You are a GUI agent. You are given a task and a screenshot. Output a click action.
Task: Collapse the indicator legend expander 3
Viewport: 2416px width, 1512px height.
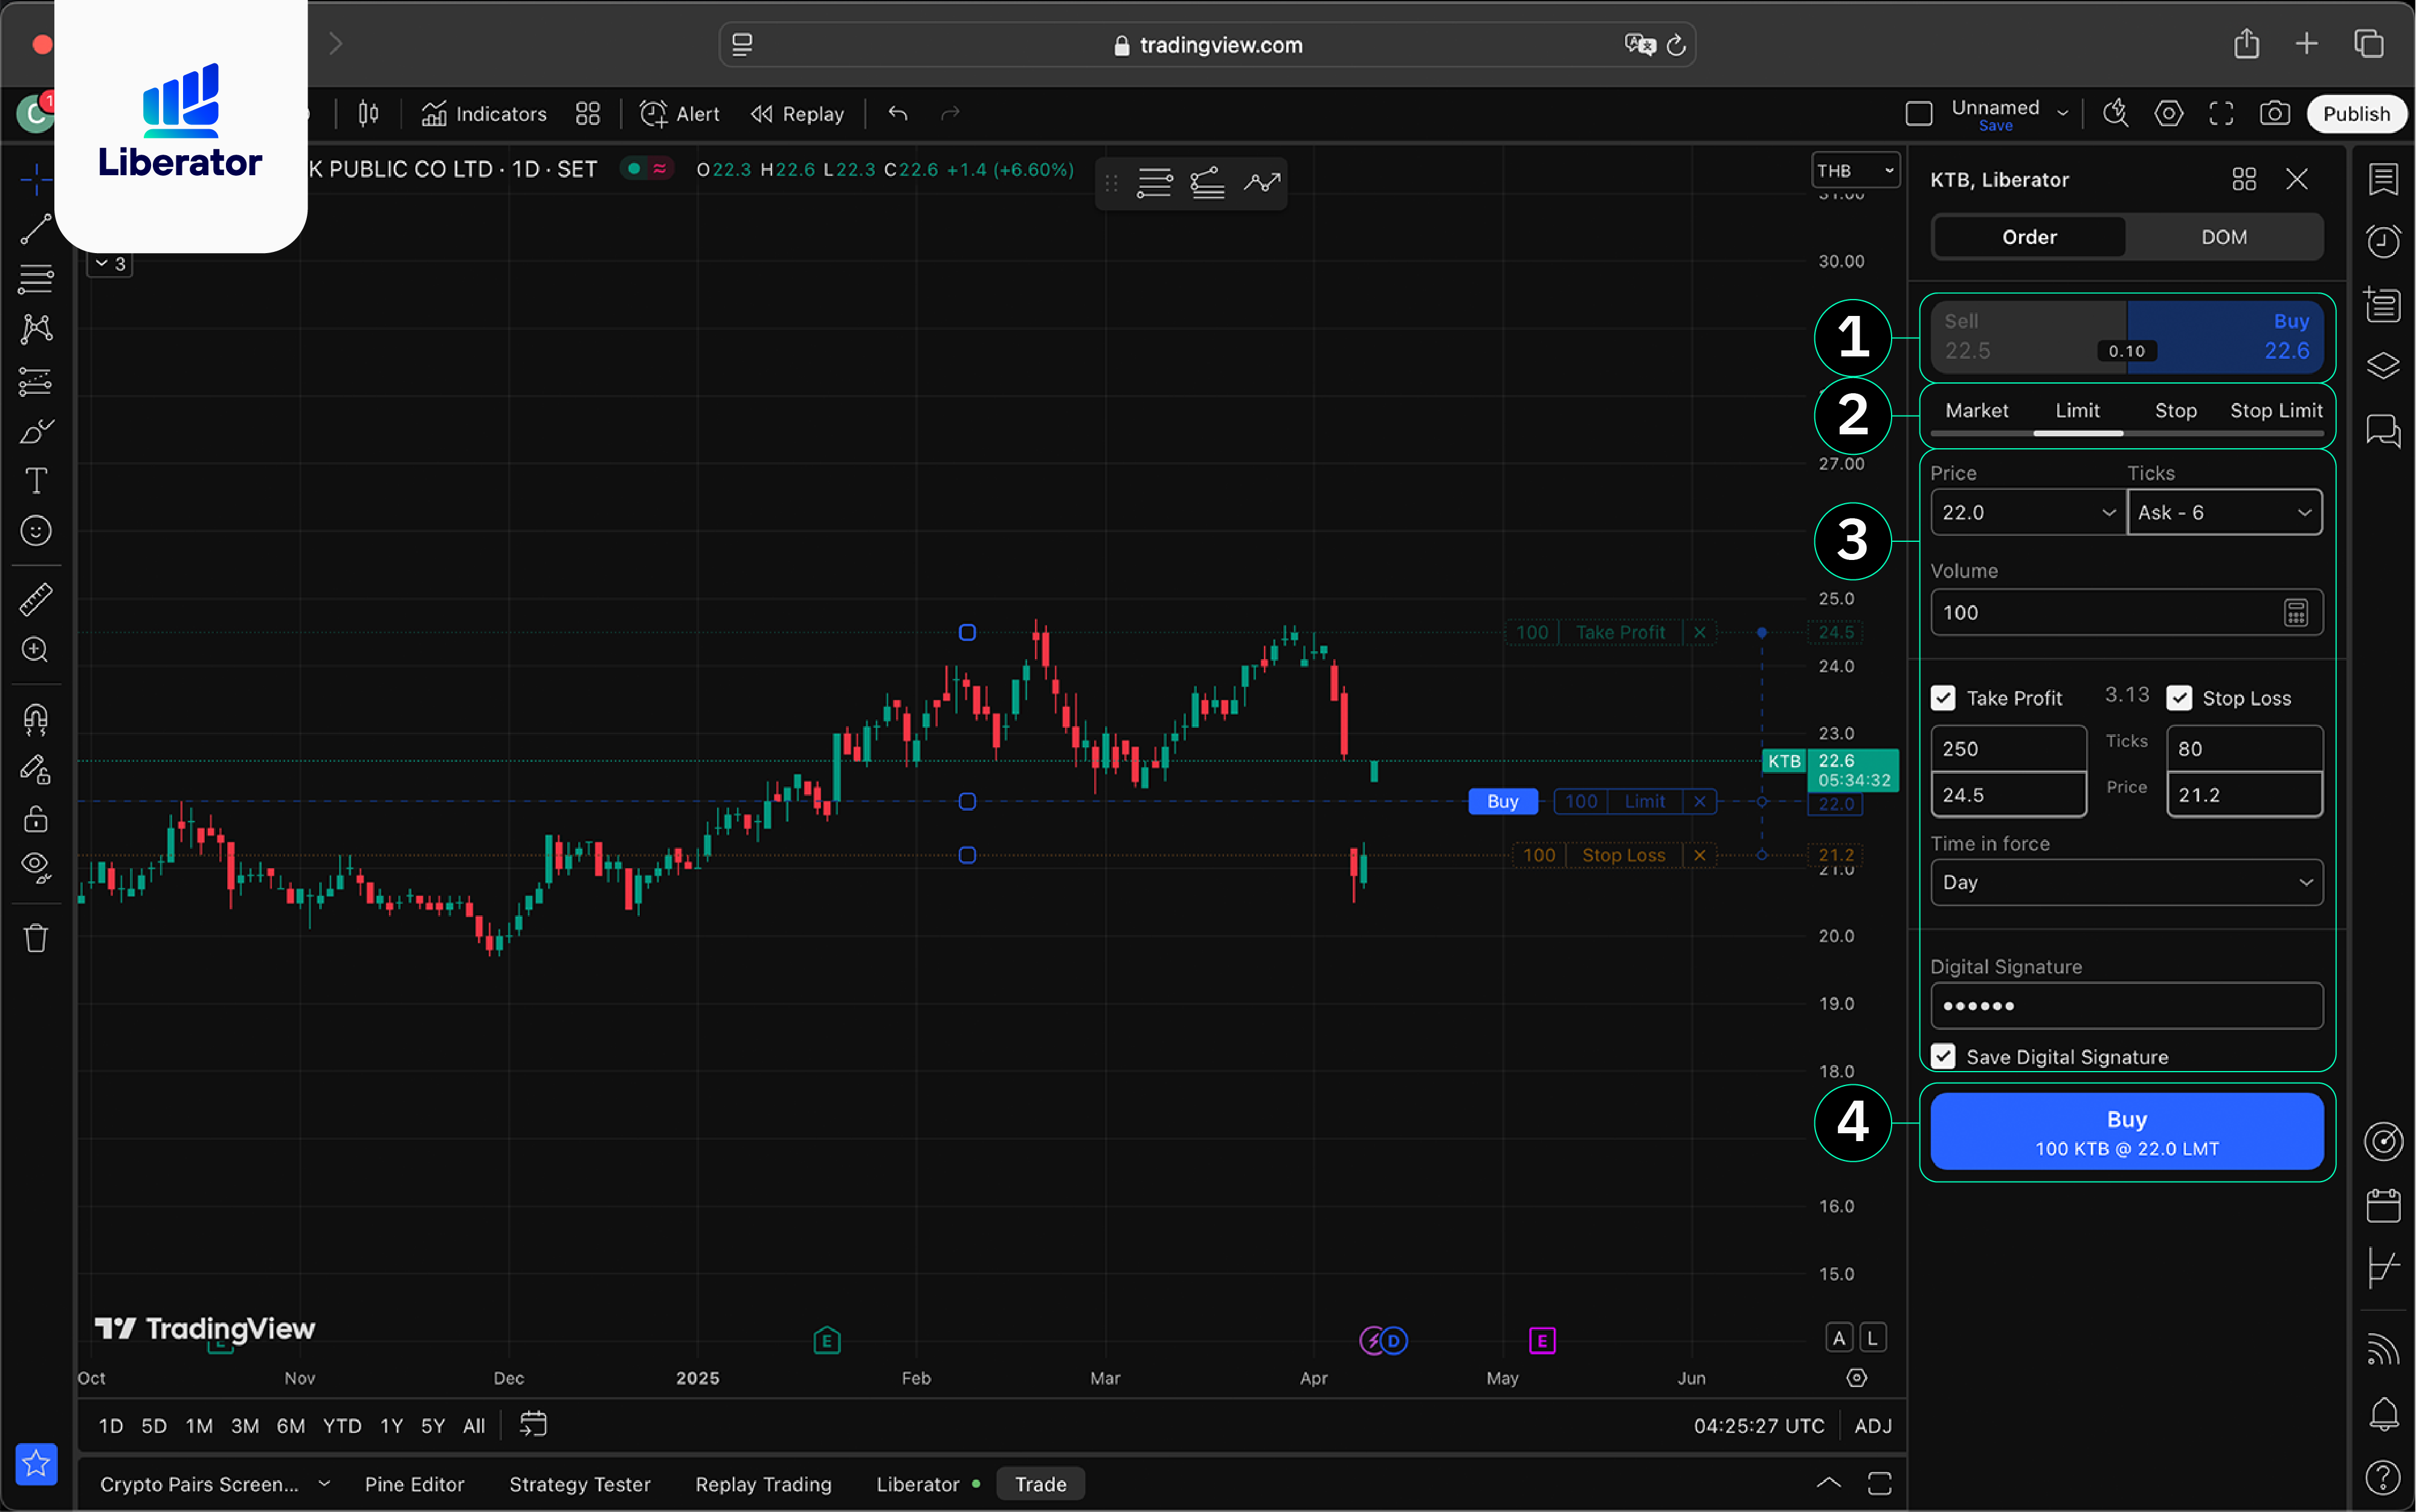[x=110, y=264]
